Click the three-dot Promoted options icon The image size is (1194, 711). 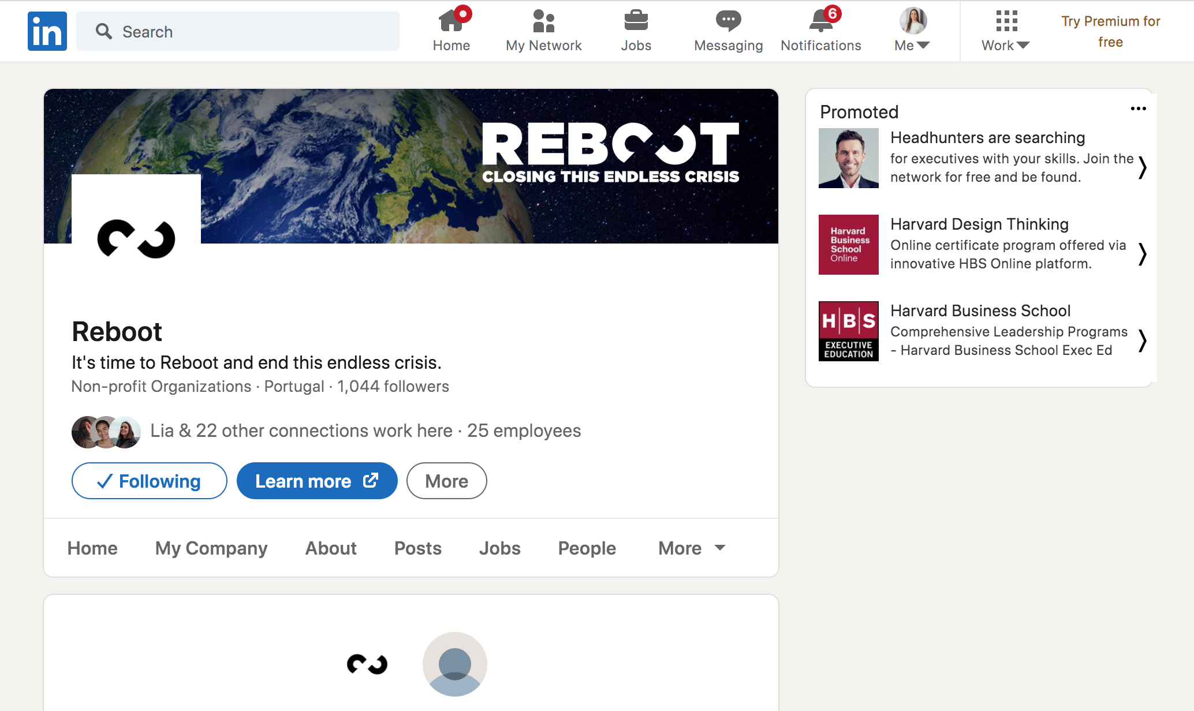tap(1138, 108)
